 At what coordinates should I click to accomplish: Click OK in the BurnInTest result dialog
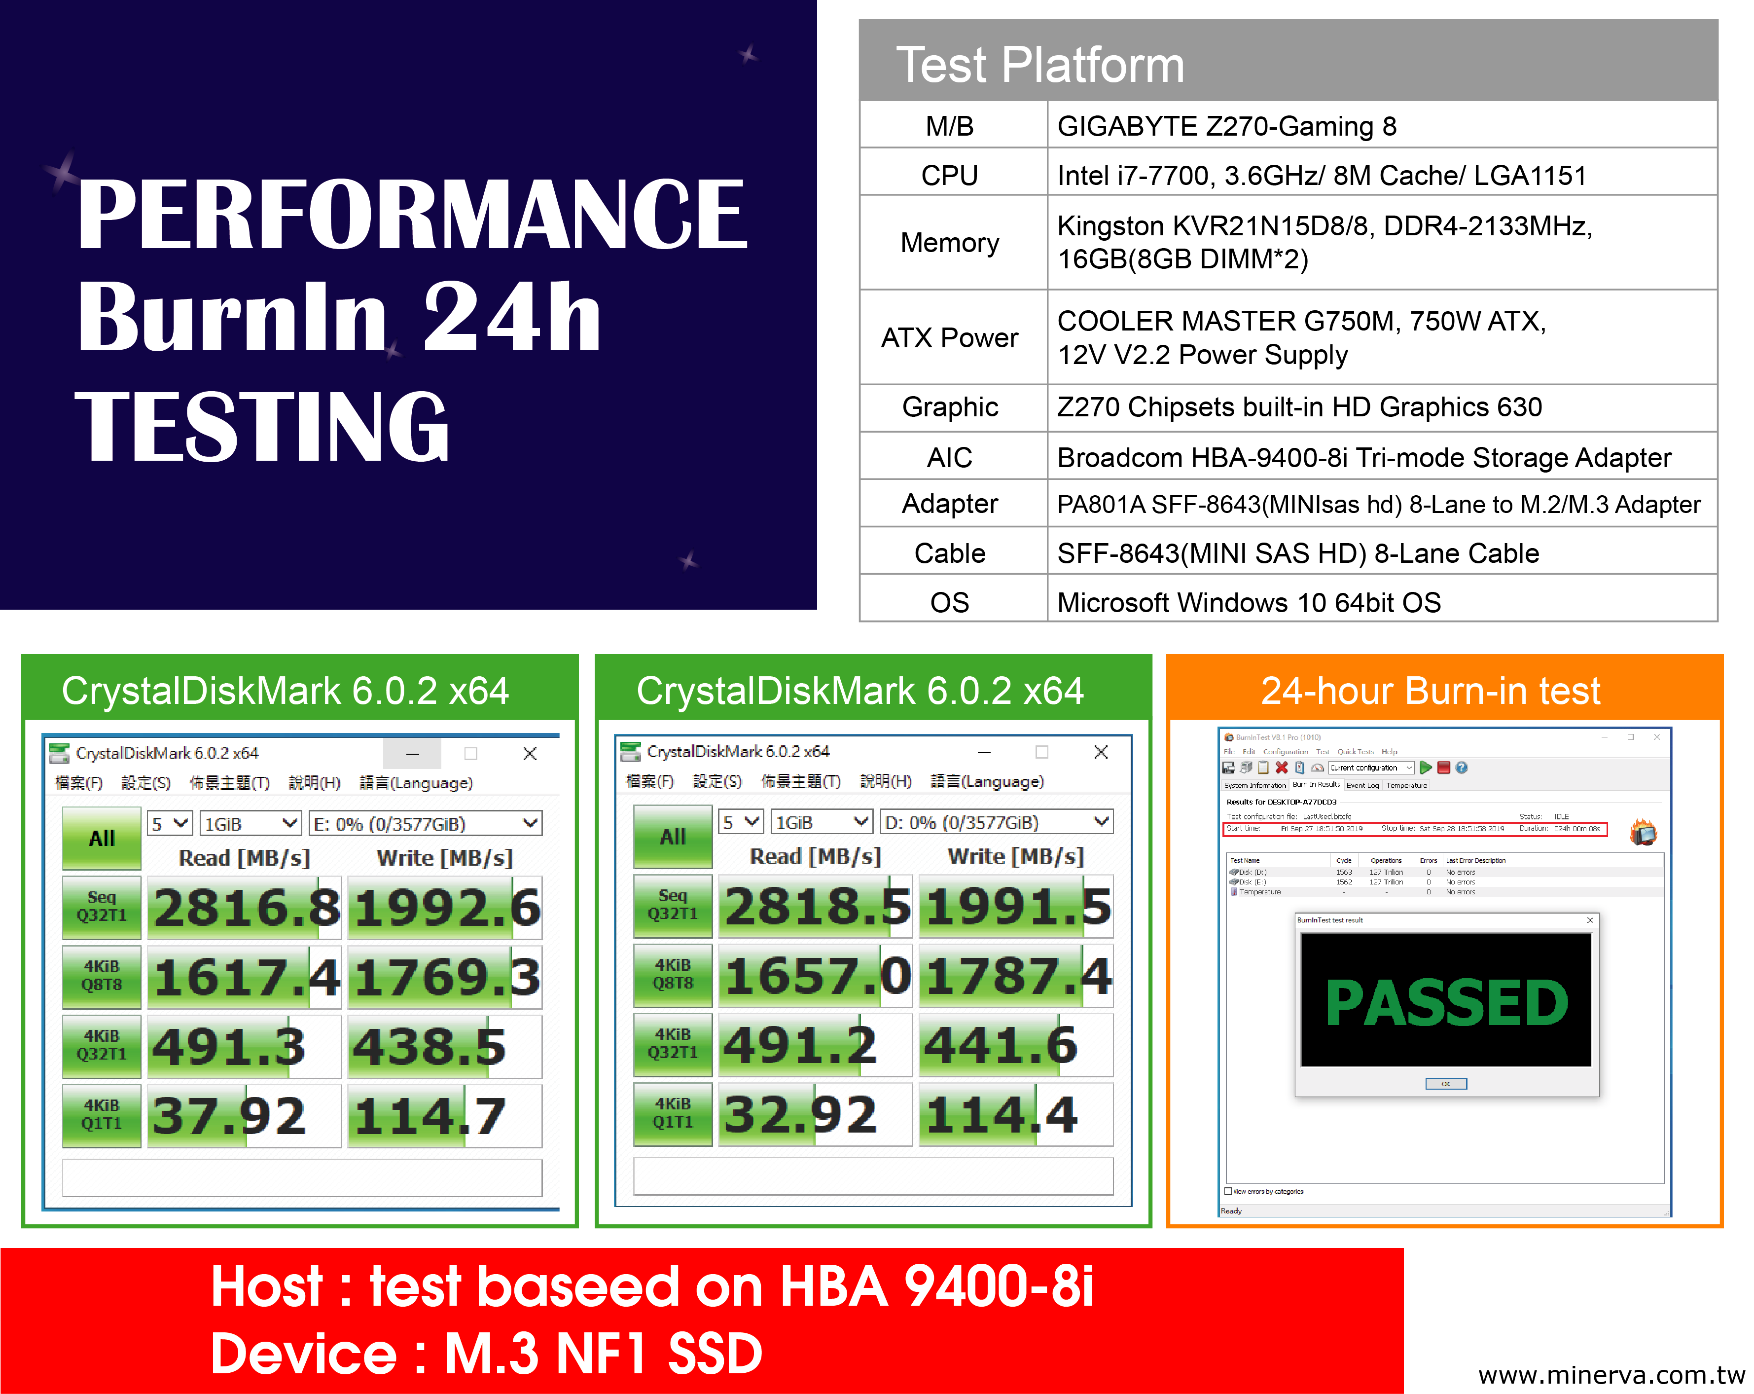(1446, 1083)
